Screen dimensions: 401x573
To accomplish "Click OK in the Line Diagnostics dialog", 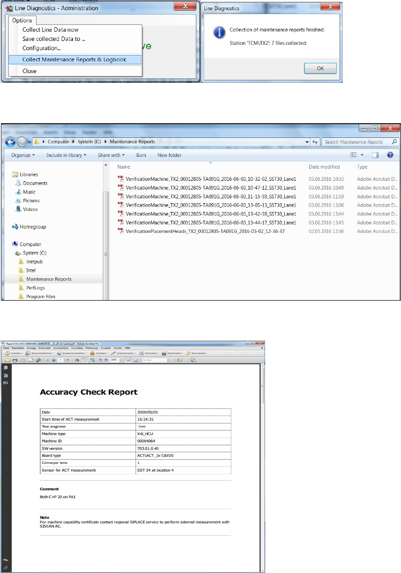I will [x=320, y=68].
